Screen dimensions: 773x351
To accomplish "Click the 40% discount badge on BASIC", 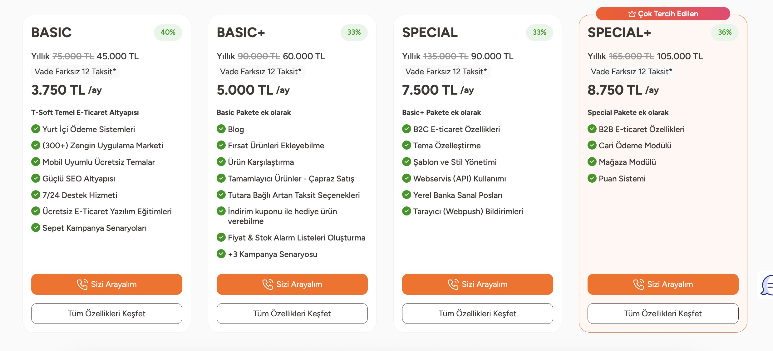I will coord(168,32).
